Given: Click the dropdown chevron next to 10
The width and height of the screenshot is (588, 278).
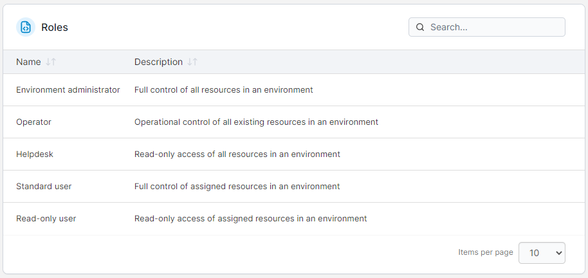Looking at the screenshot, I should pyautogui.click(x=558, y=254).
